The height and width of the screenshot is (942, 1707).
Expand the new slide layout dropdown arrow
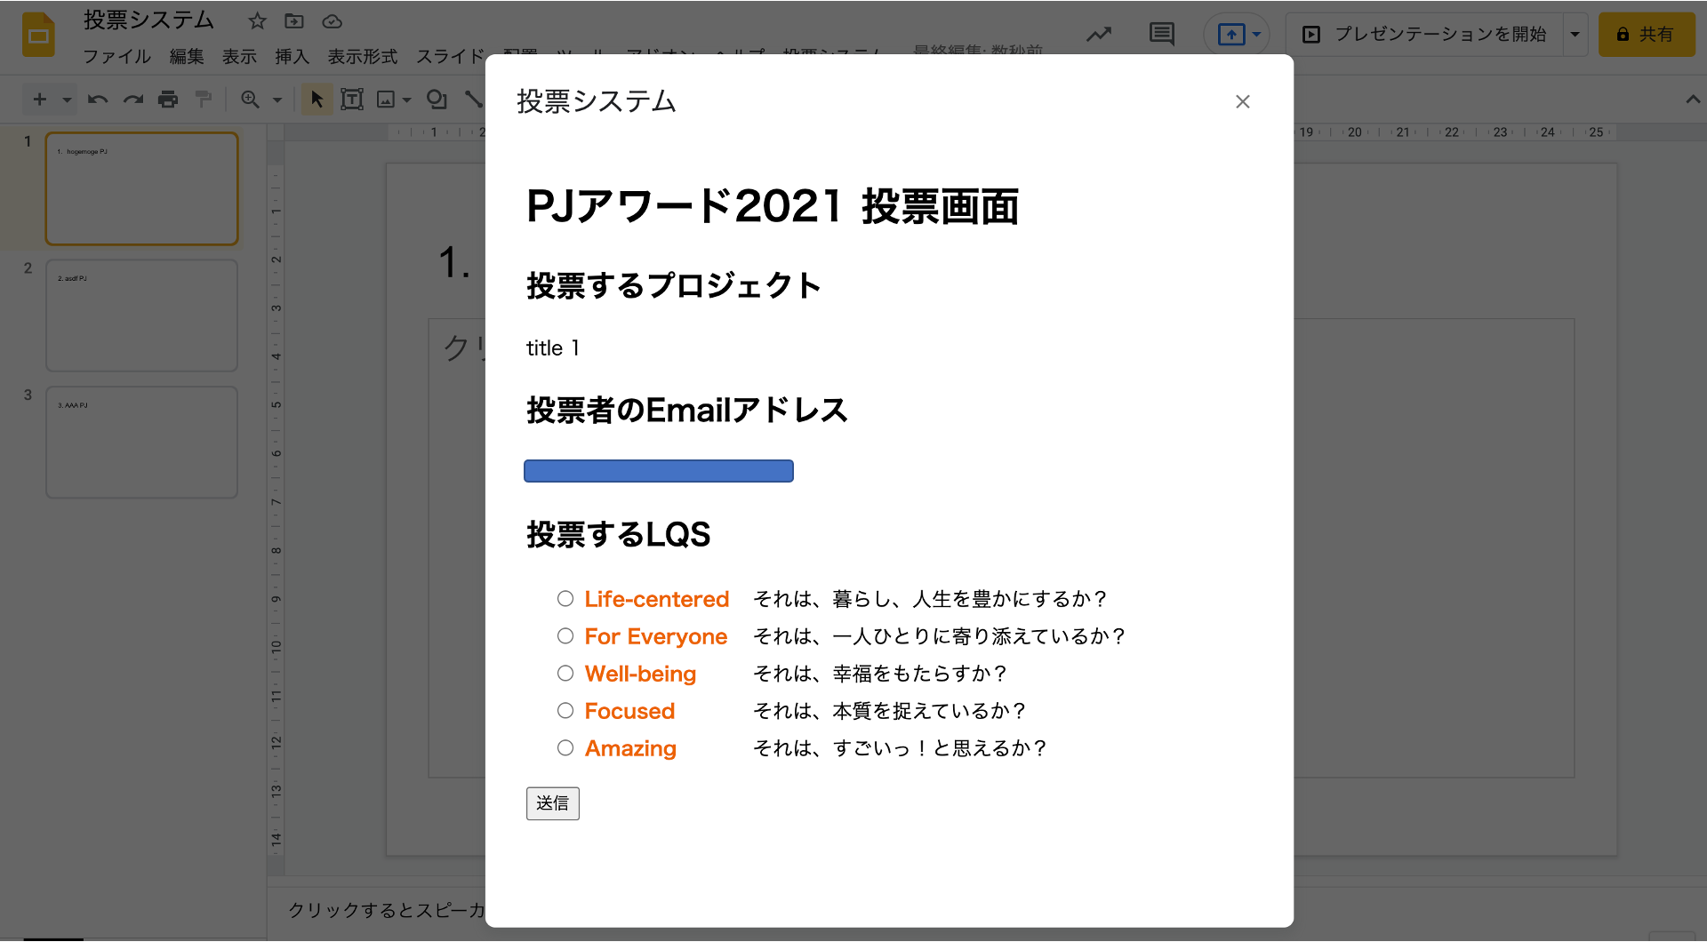[67, 100]
